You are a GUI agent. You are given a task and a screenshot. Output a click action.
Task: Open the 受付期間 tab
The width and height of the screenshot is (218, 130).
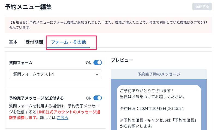tap(34, 42)
